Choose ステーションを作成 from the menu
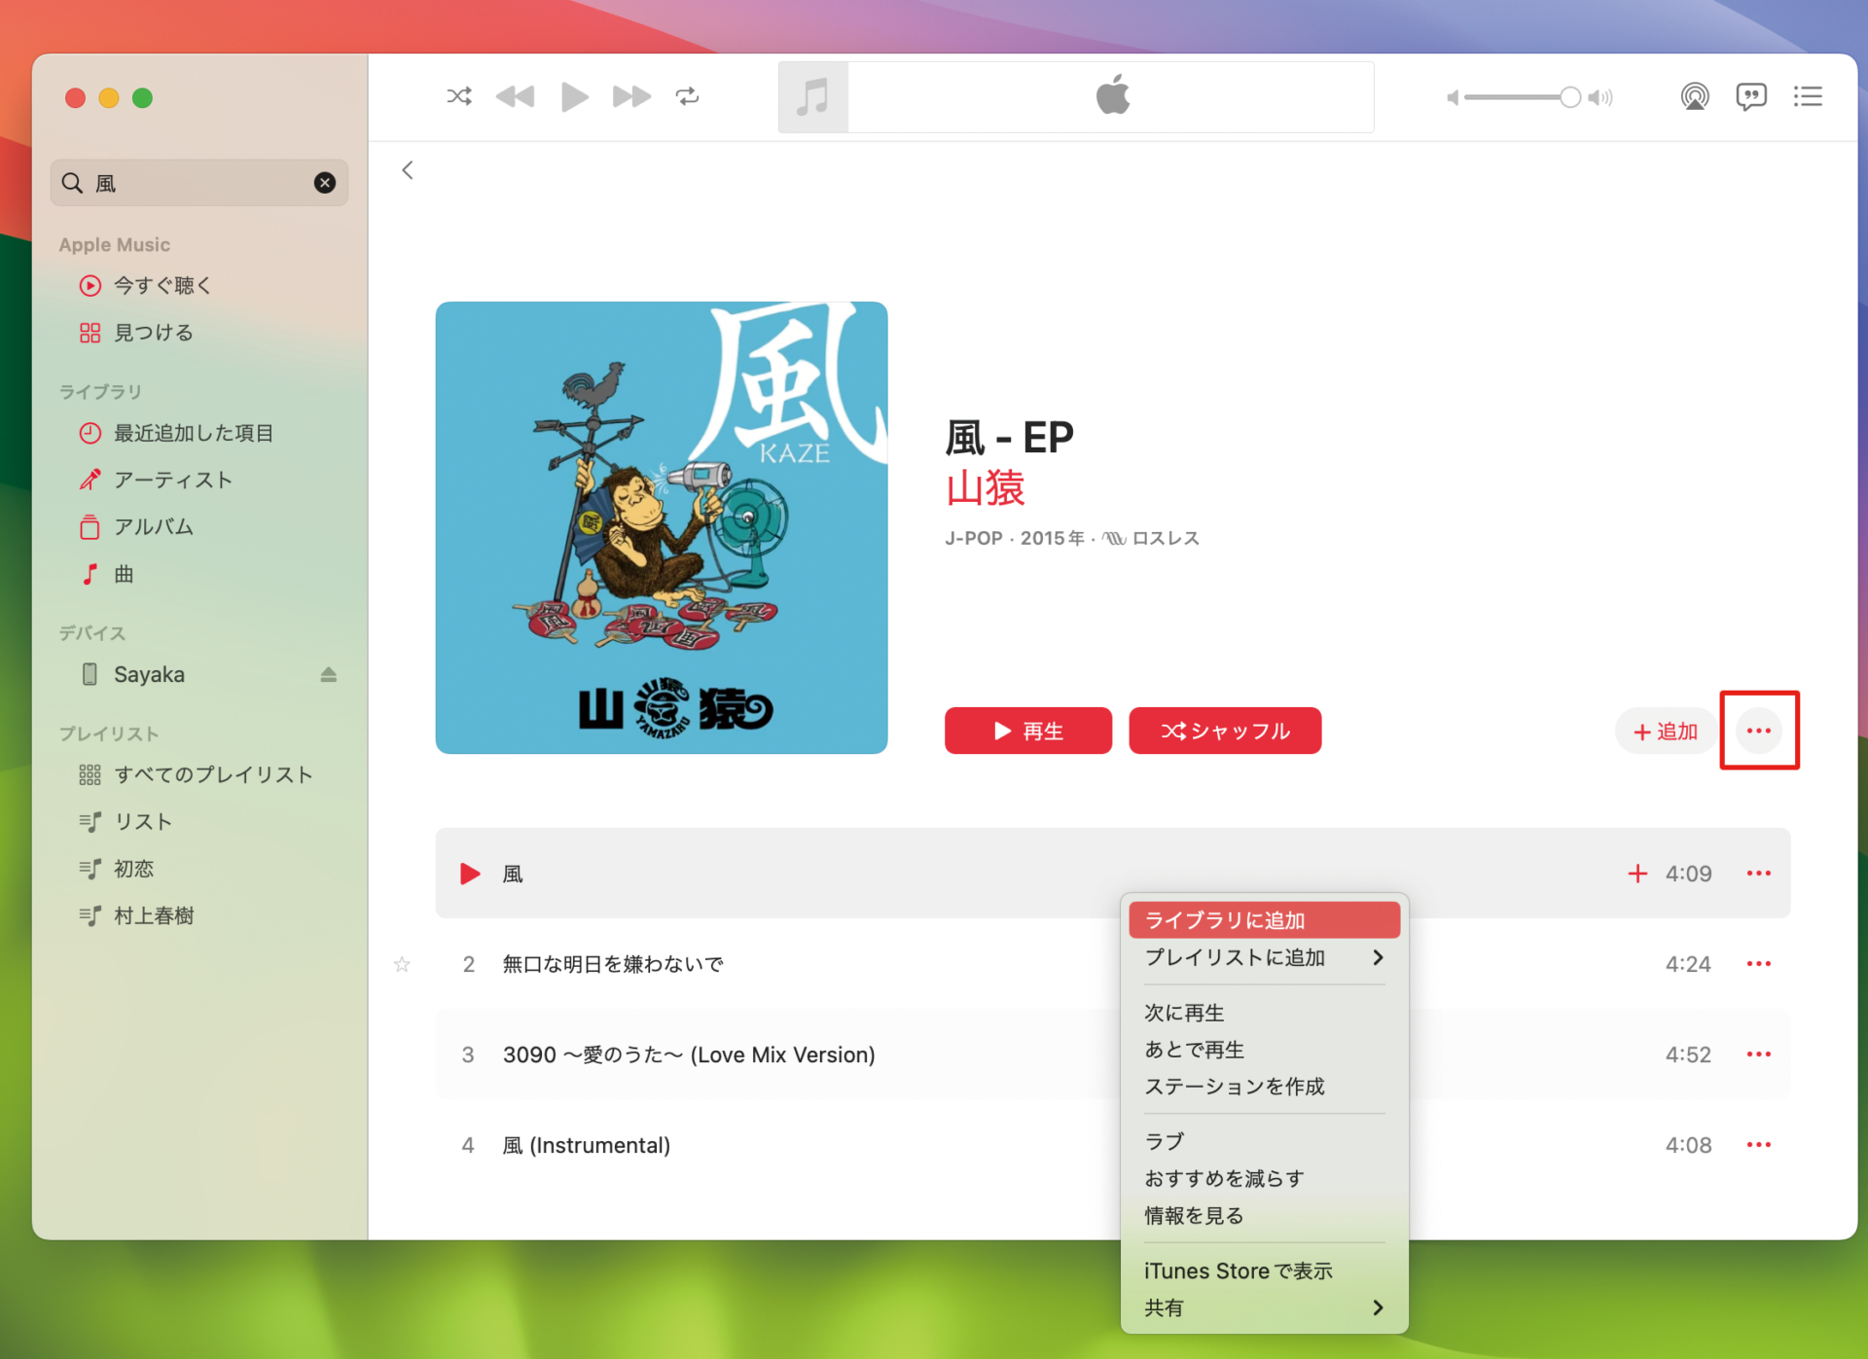 (x=1264, y=1087)
